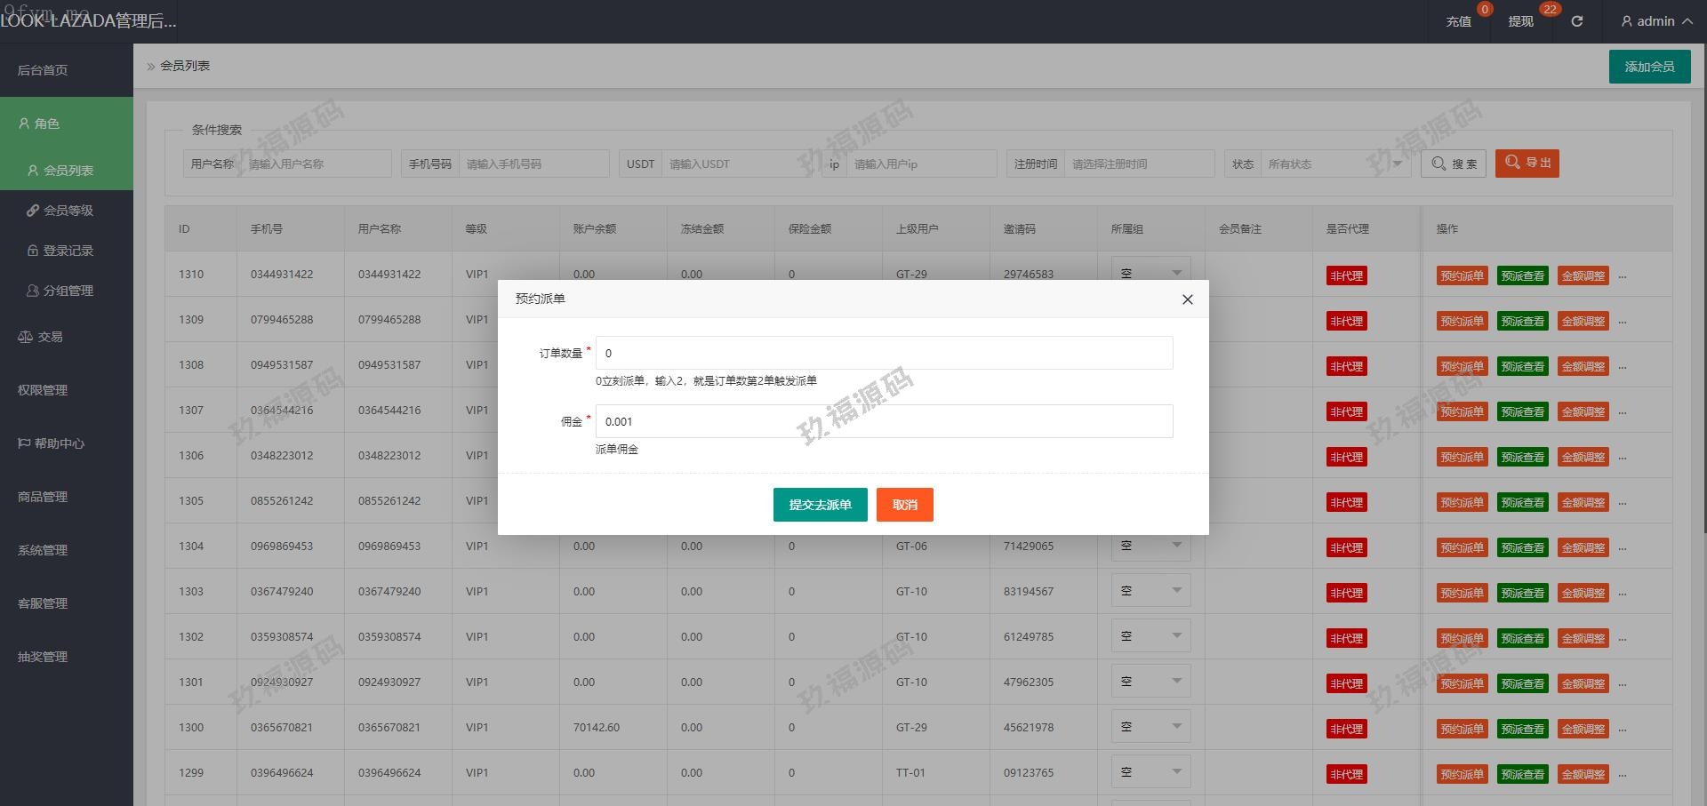Click the refresh icon in top bar
The image size is (1707, 806).
[1576, 21]
